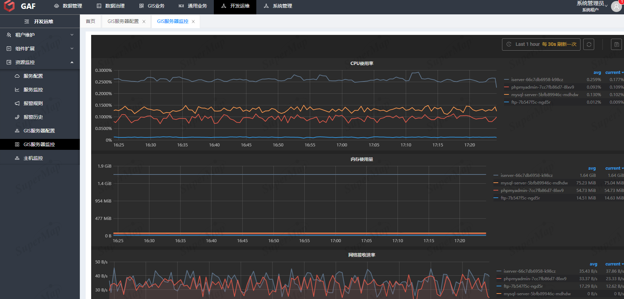Collapse the 资源监控 sidebar group

40,62
